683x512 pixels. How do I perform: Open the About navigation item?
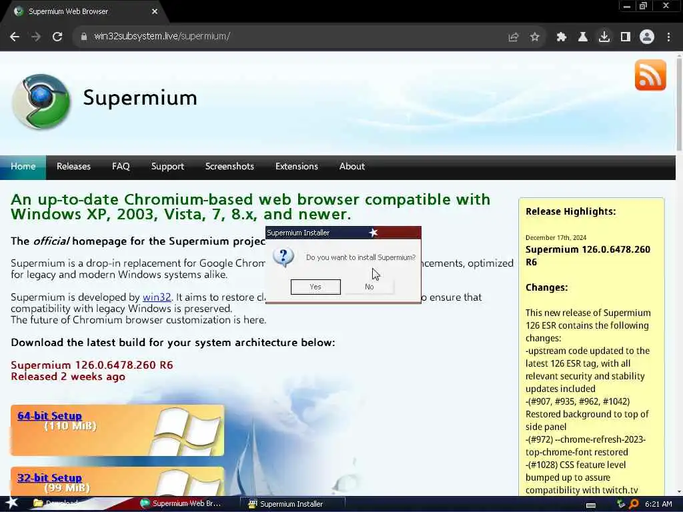point(352,167)
